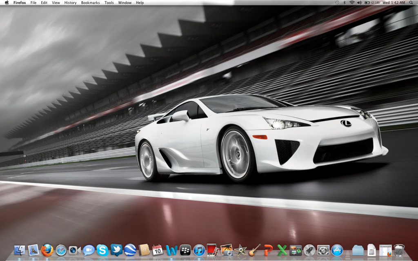
Task: Launch the Mac App Store
Action: click(337, 250)
